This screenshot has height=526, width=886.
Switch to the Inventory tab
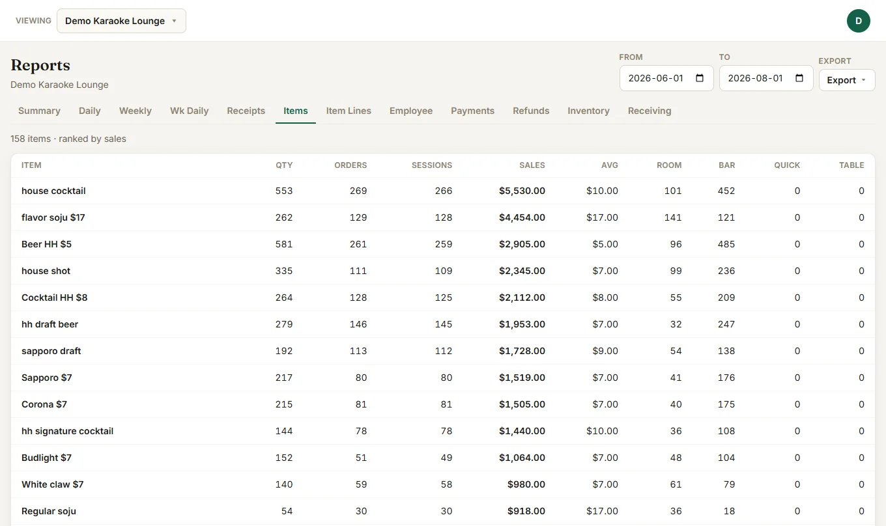point(588,111)
